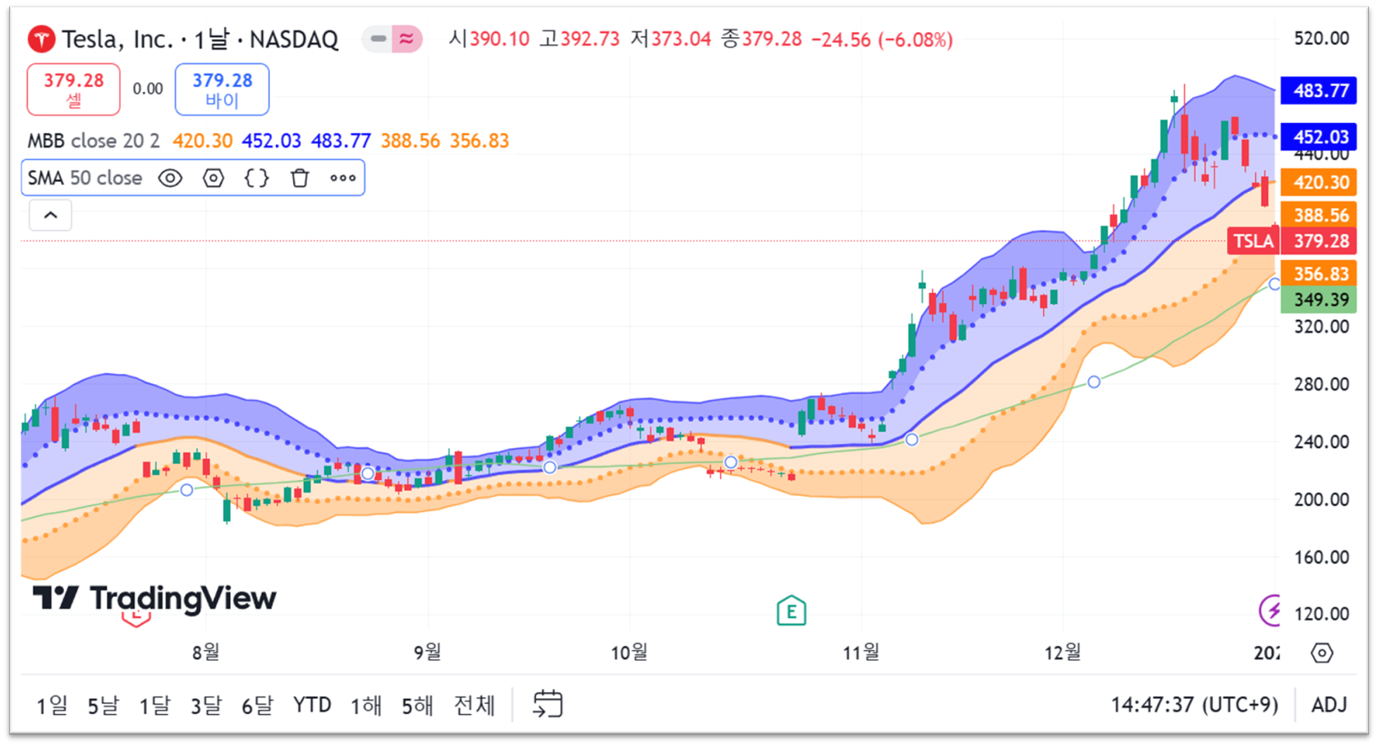Open chart scale settings gear icon
This screenshot has width=1378, height=746.
pyautogui.click(x=1322, y=653)
